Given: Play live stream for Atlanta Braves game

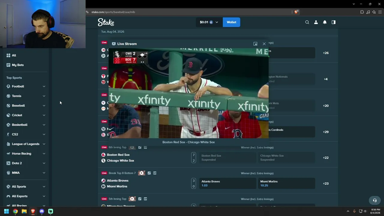Looking at the screenshot, I should tap(142, 173).
